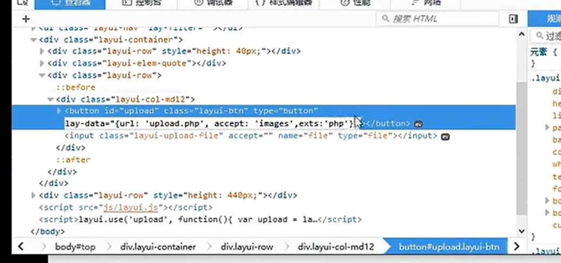561x263 pixels.
Task: Switch to the 查看器 inspector tab
Action: click(x=70, y=4)
